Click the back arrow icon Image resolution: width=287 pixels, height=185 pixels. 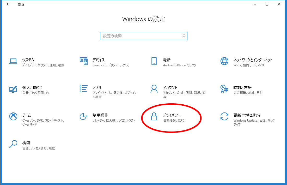[x=8, y=4]
